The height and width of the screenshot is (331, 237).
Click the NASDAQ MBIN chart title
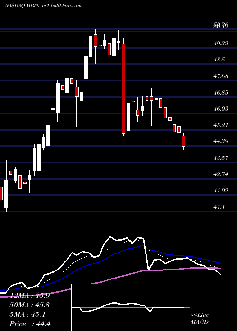[43, 6]
